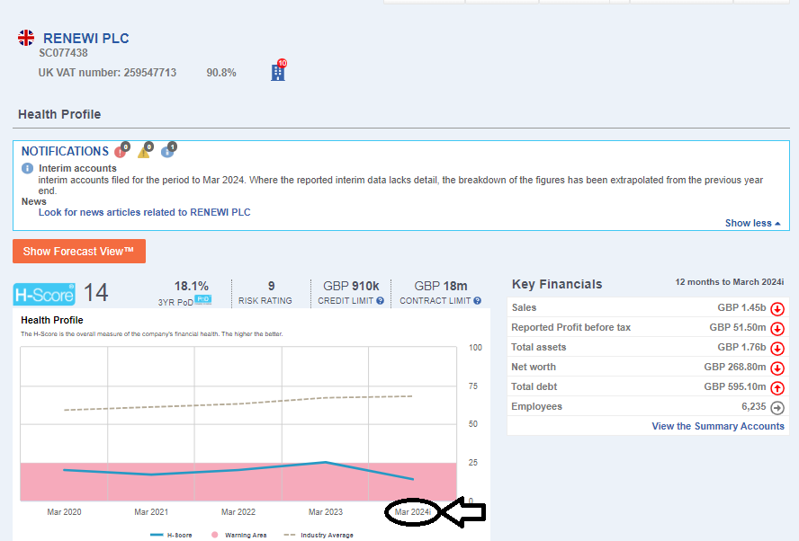The width and height of the screenshot is (799, 541).
Task: Click the 90.8% value
Action: point(221,73)
